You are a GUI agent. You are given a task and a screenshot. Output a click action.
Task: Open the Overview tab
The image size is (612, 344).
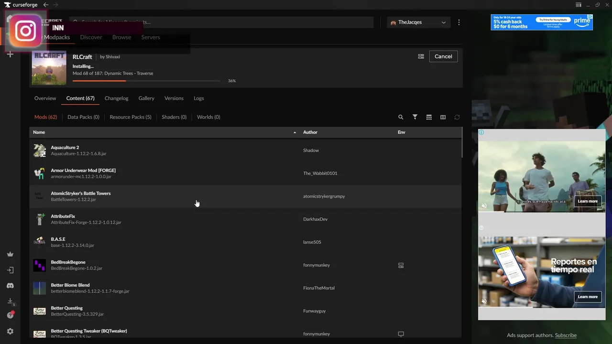click(45, 98)
